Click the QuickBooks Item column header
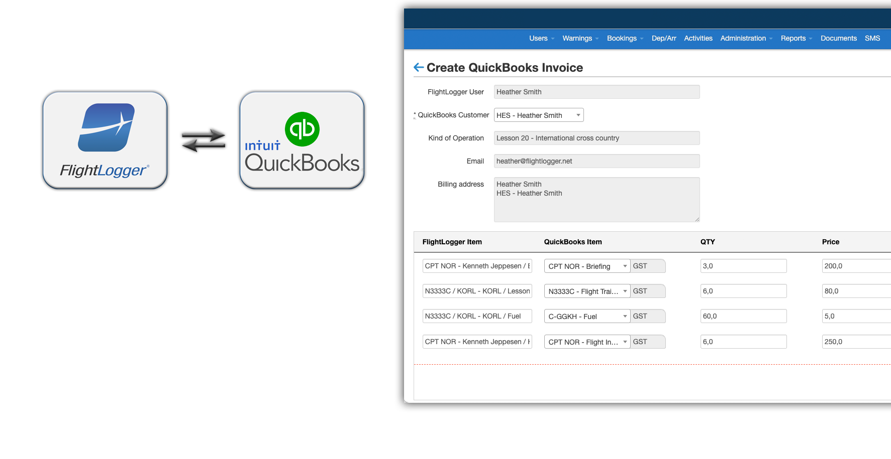 [573, 242]
